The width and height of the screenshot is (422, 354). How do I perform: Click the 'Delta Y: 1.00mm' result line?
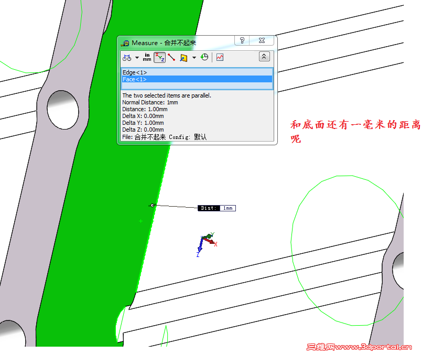click(x=143, y=123)
